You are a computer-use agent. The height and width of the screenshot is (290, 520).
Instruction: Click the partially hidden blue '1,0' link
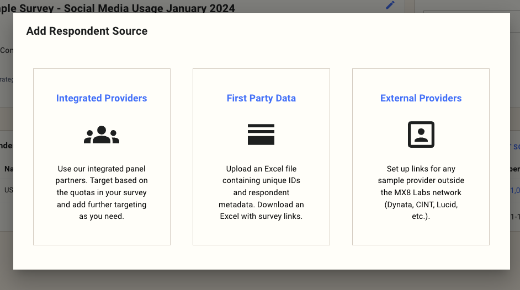pyautogui.click(x=516, y=190)
